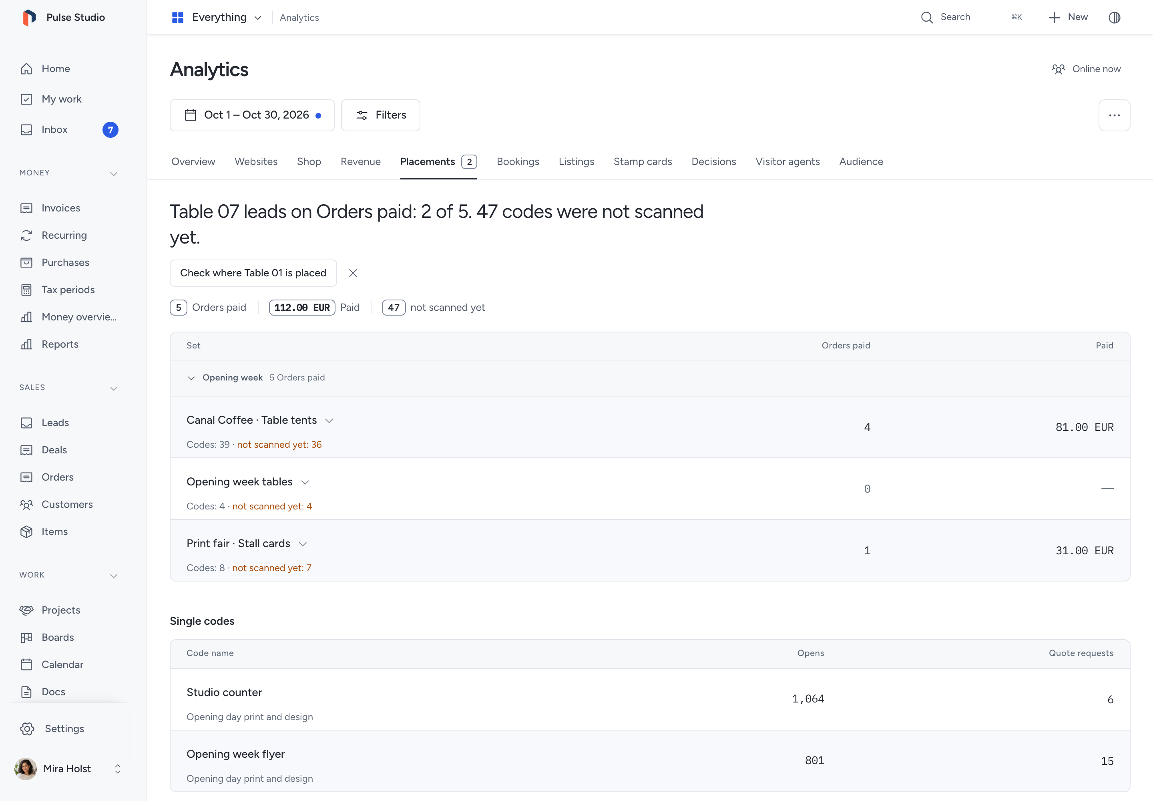Open My work checkbox icon
Screen dimensions: 1153x801
click(x=26, y=99)
